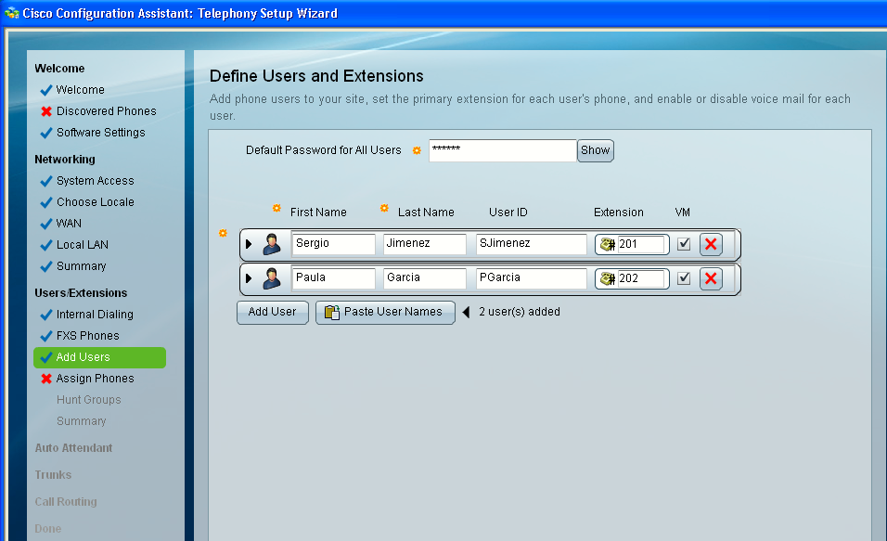Select Hunt Groups step
This screenshot has height=541, width=887.
[89, 400]
